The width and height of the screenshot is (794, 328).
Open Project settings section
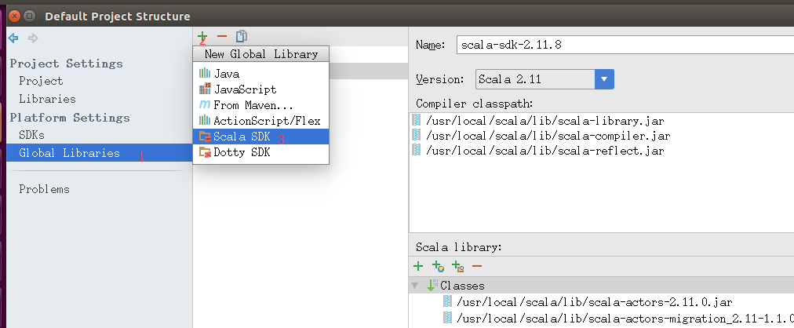(x=41, y=81)
